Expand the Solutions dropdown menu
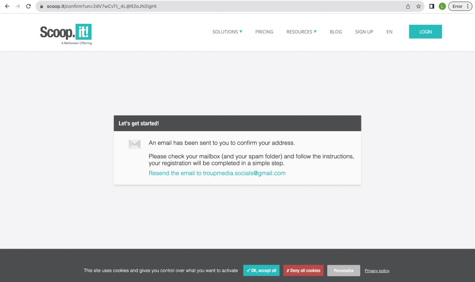This screenshot has height=282, width=475. pos(227,32)
